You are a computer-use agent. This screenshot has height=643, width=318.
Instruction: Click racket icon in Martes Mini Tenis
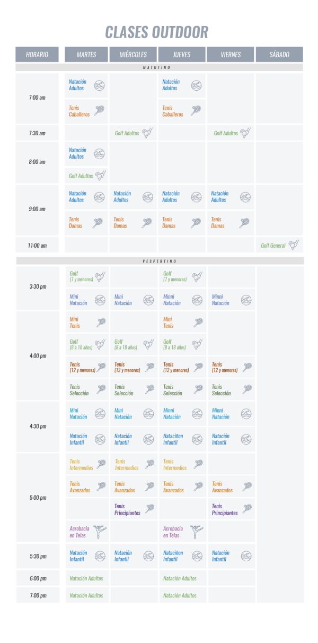tap(100, 322)
